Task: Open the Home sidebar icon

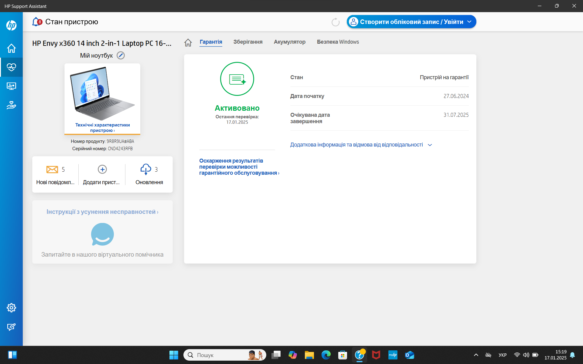Action: tap(12, 48)
